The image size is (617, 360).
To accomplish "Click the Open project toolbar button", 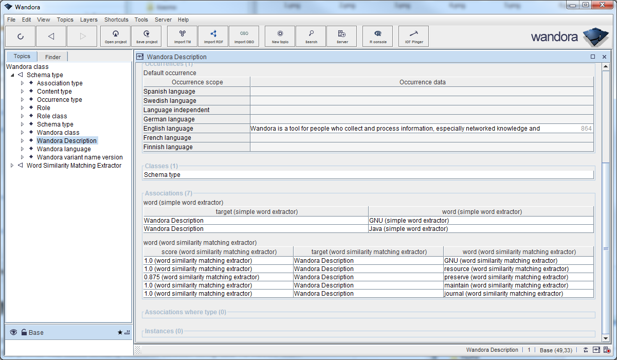I will click(116, 37).
